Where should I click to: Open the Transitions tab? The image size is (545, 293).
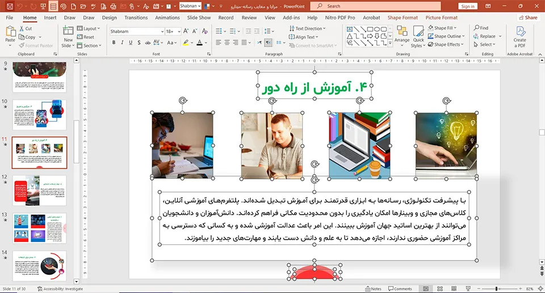[x=136, y=18]
